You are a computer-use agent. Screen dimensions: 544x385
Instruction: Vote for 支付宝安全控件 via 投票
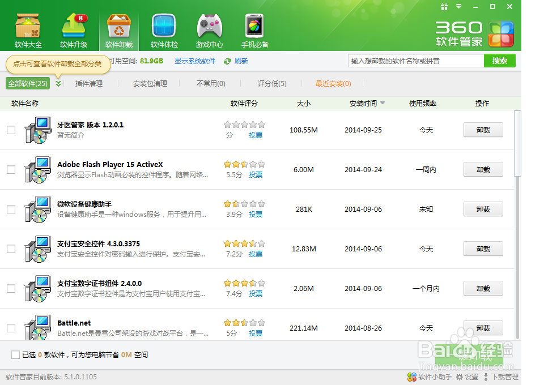point(256,254)
